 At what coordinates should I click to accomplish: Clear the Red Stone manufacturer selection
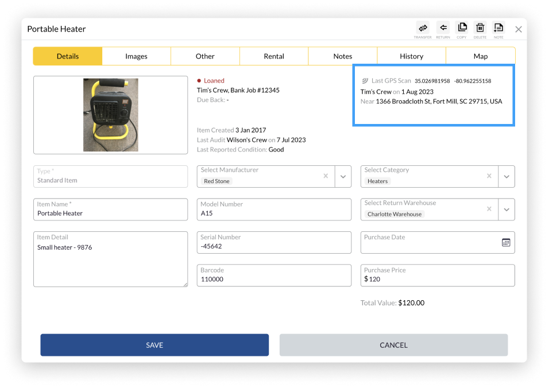click(x=326, y=176)
